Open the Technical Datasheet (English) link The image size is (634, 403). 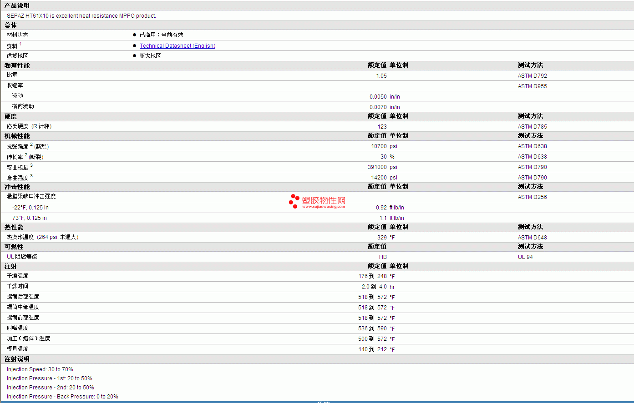[178, 46]
